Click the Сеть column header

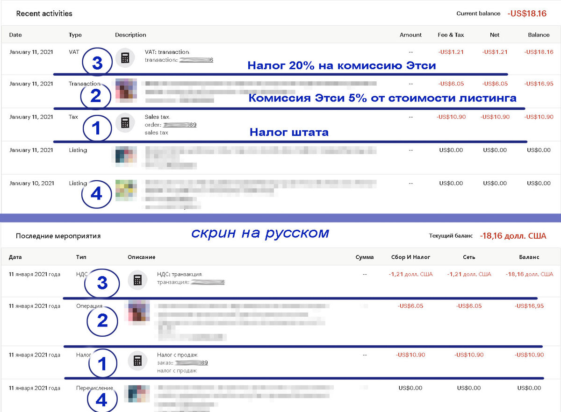(468, 257)
